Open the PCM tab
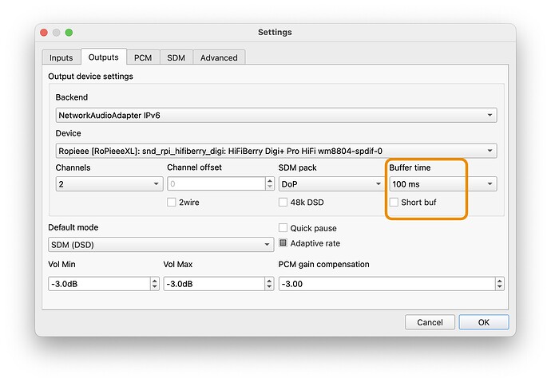The height and width of the screenshot is (382, 551). tap(143, 57)
